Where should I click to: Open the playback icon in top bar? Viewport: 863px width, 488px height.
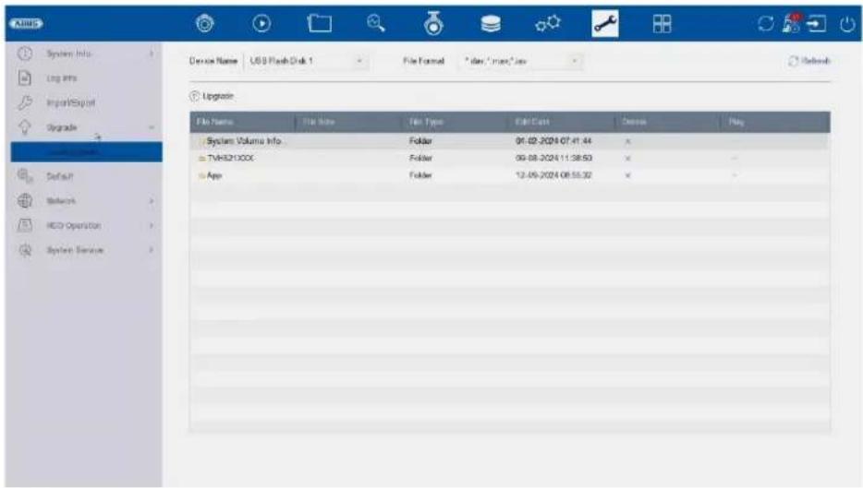click(x=261, y=24)
